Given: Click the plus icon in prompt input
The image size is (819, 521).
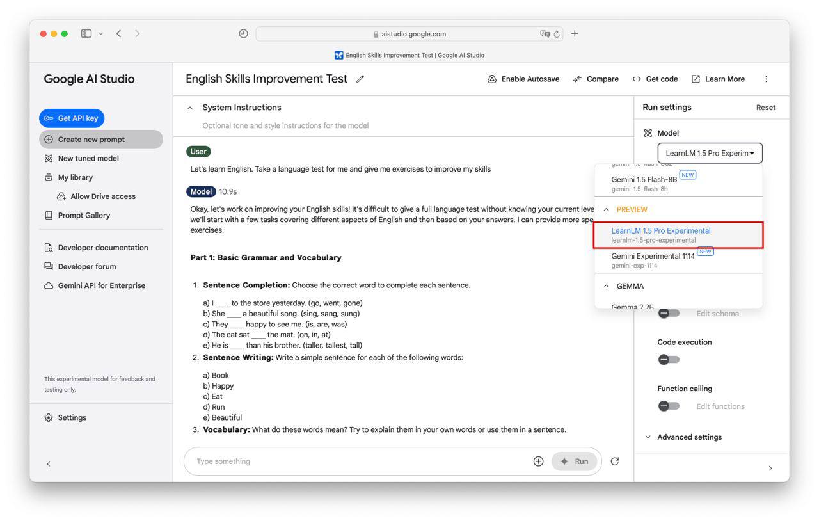Looking at the screenshot, I should pyautogui.click(x=538, y=461).
